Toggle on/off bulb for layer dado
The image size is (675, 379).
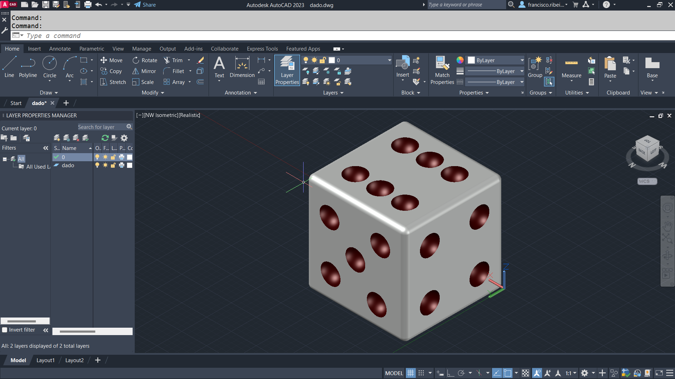97,165
